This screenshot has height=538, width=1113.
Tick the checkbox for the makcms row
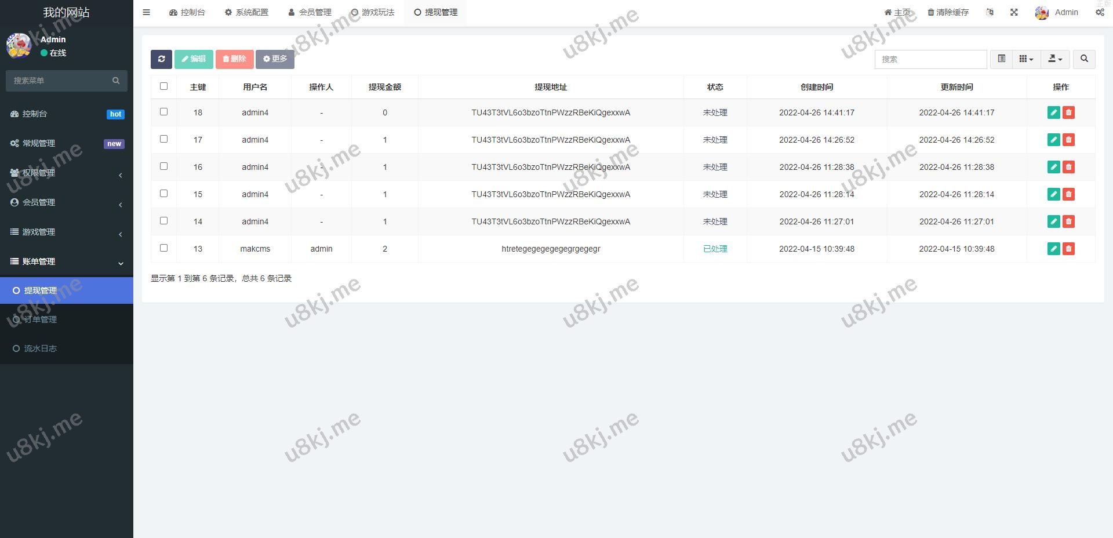click(163, 248)
